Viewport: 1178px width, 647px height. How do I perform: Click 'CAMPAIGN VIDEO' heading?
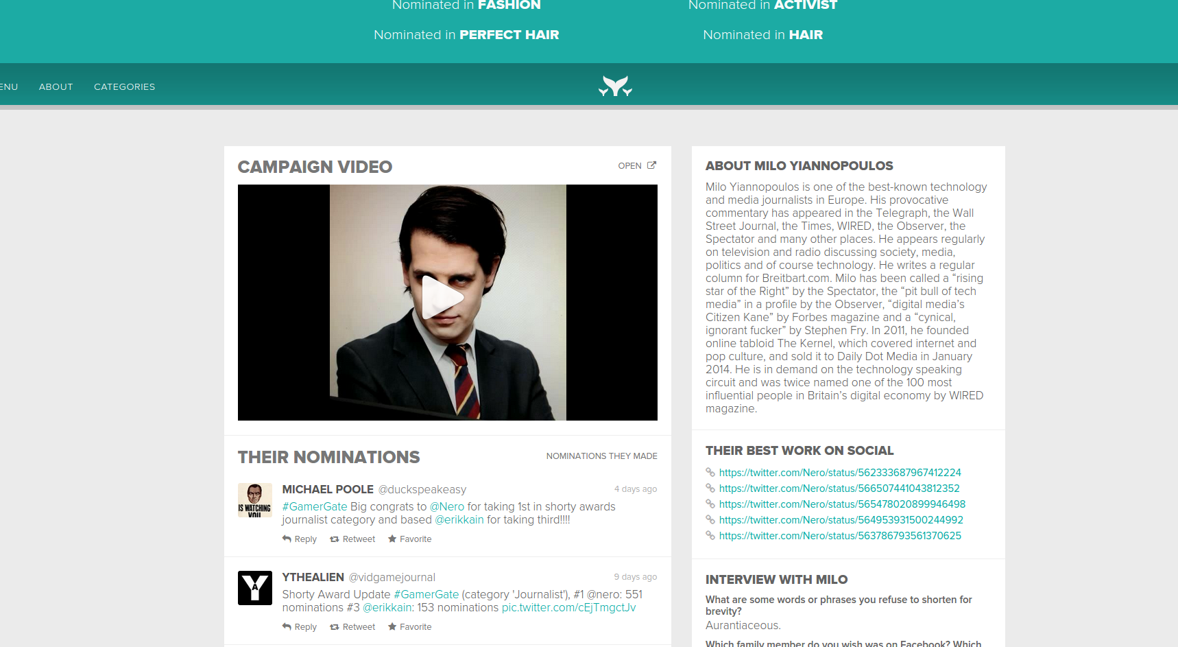pos(315,167)
